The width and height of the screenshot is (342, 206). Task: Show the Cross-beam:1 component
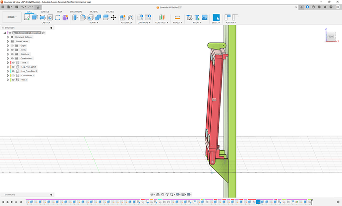pyautogui.click(x=13, y=75)
